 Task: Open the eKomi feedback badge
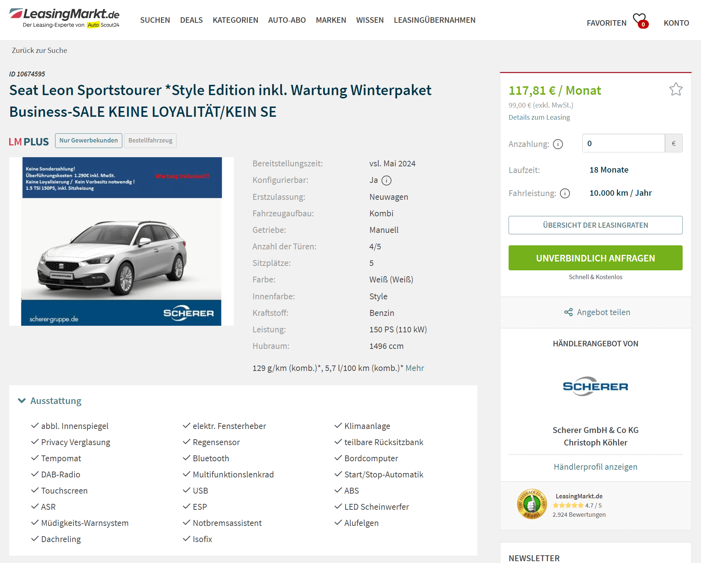point(532,504)
